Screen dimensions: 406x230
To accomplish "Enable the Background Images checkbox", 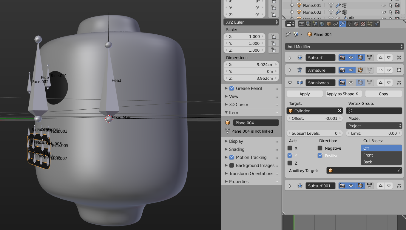I will coord(232,165).
